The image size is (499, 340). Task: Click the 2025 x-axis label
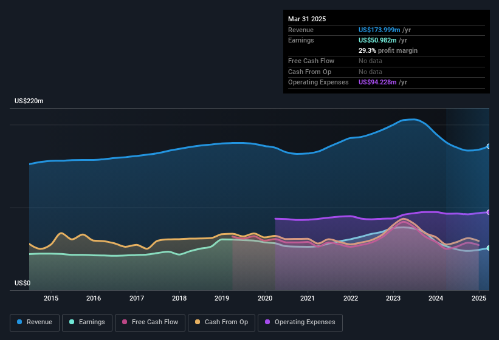click(x=478, y=298)
